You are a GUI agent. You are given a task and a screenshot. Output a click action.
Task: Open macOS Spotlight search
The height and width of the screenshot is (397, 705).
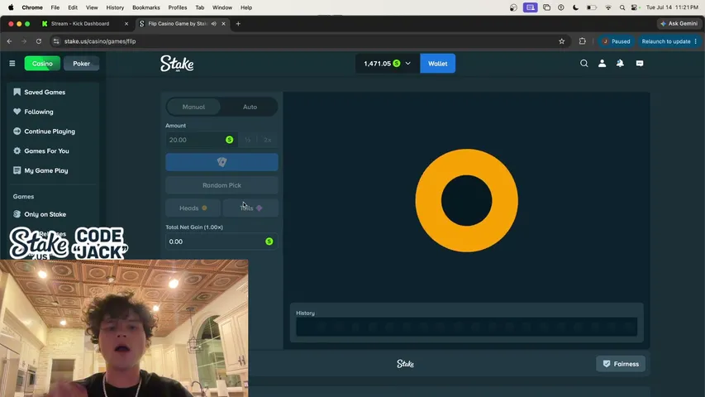tap(622, 7)
